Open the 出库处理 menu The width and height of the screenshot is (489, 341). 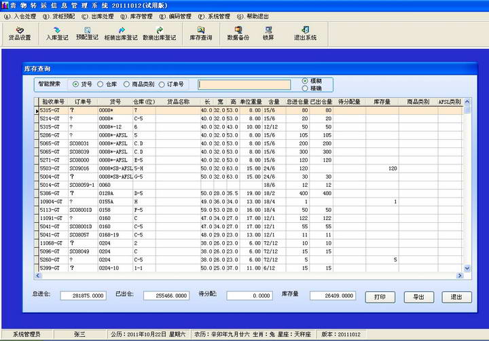point(97,16)
